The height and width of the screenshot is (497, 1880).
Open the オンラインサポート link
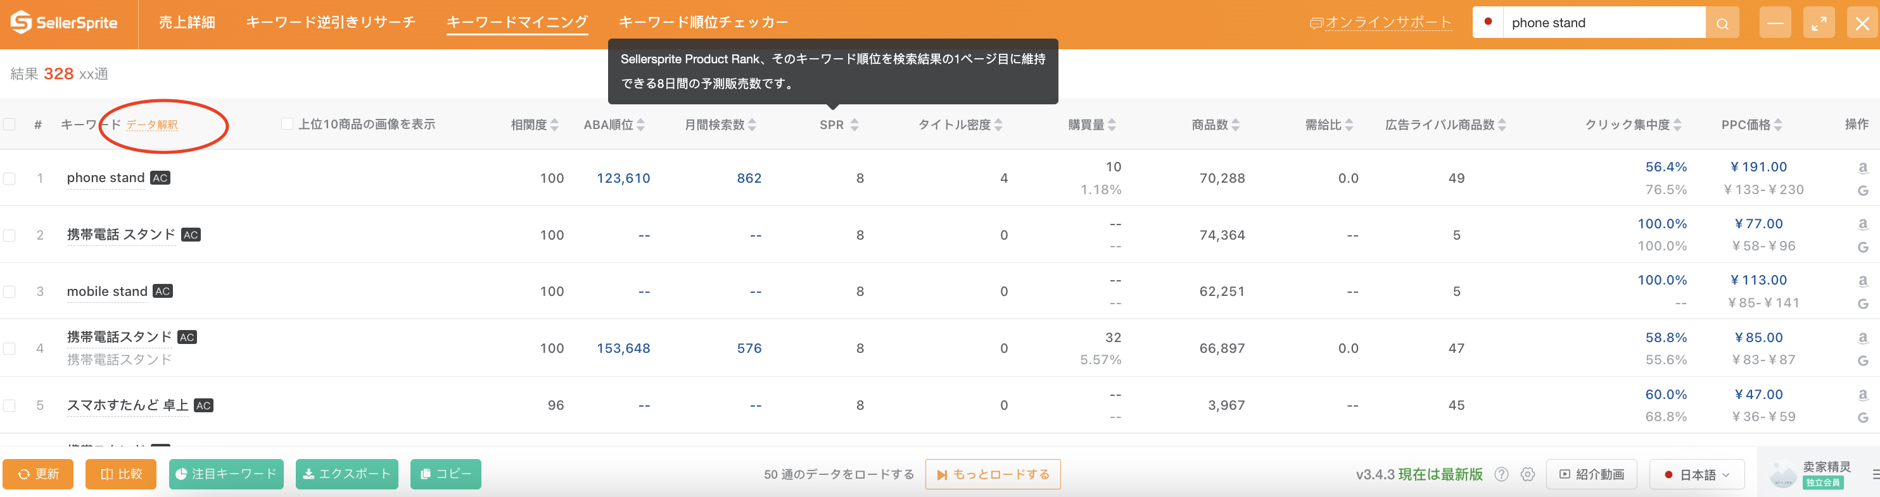(1381, 23)
